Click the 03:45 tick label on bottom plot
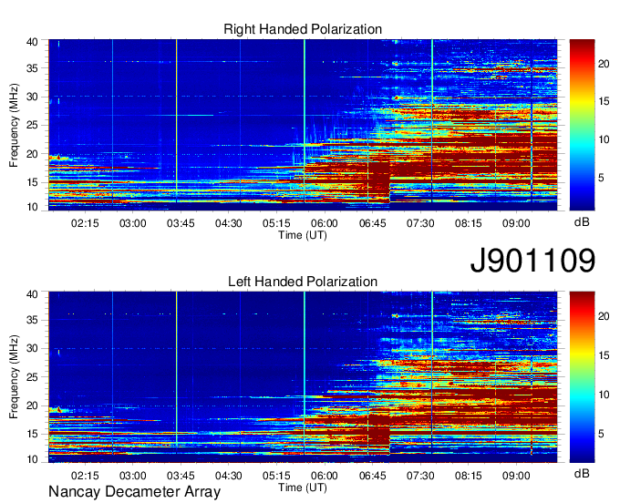The height and width of the screenshot is (503, 620). click(x=181, y=476)
